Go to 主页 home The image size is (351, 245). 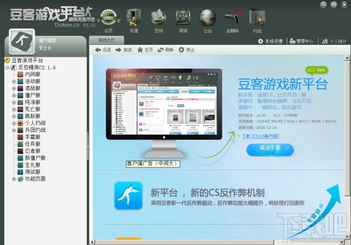coord(145,50)
